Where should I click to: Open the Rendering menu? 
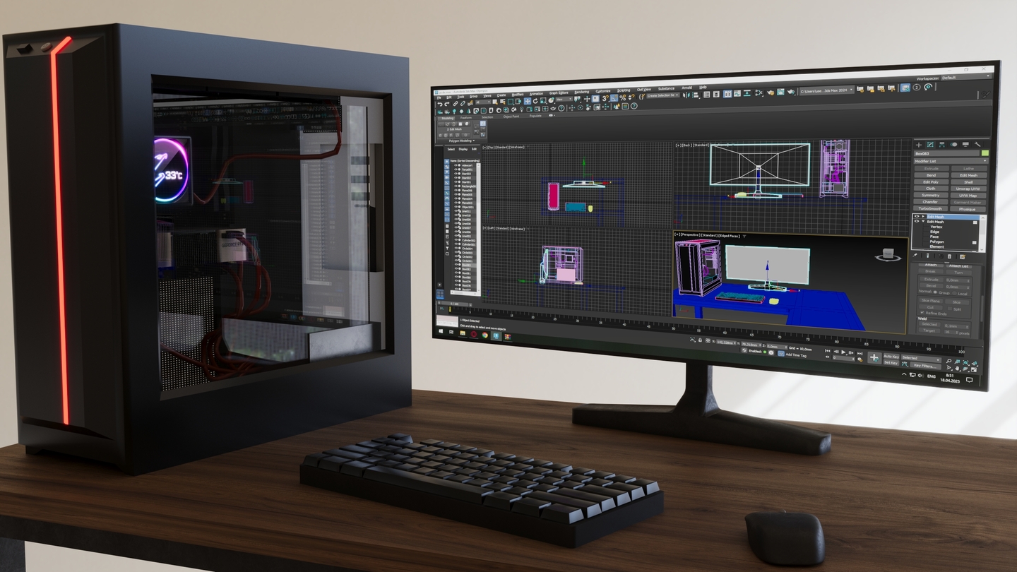(581, 92)
